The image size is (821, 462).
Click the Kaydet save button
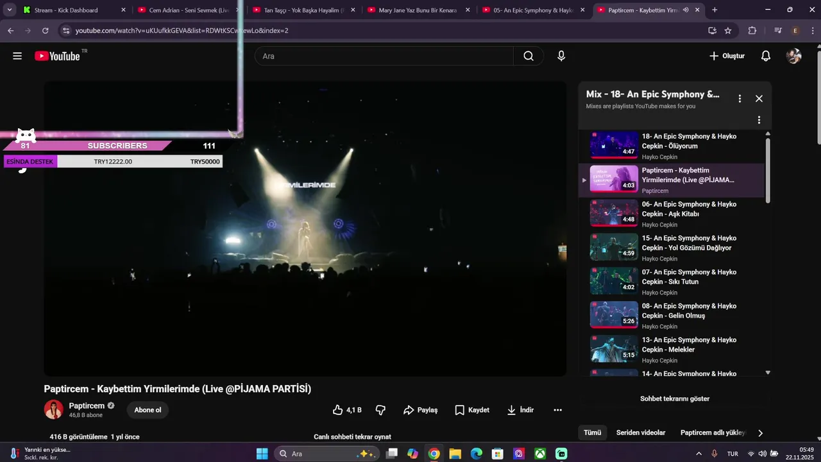pos(472,410)
